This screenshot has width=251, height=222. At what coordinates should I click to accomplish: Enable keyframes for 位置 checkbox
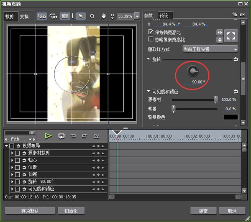(17, 168)
